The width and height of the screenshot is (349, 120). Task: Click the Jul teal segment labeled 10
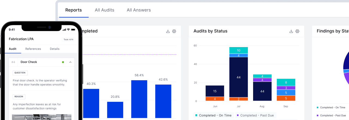(x=239, y=50)
